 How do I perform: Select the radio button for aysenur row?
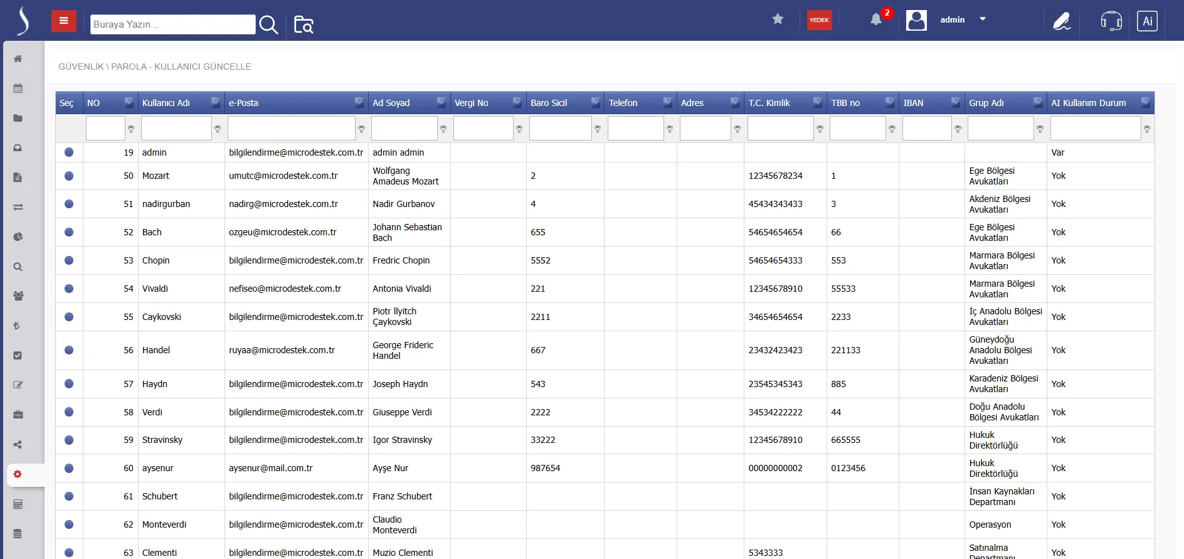69,468
